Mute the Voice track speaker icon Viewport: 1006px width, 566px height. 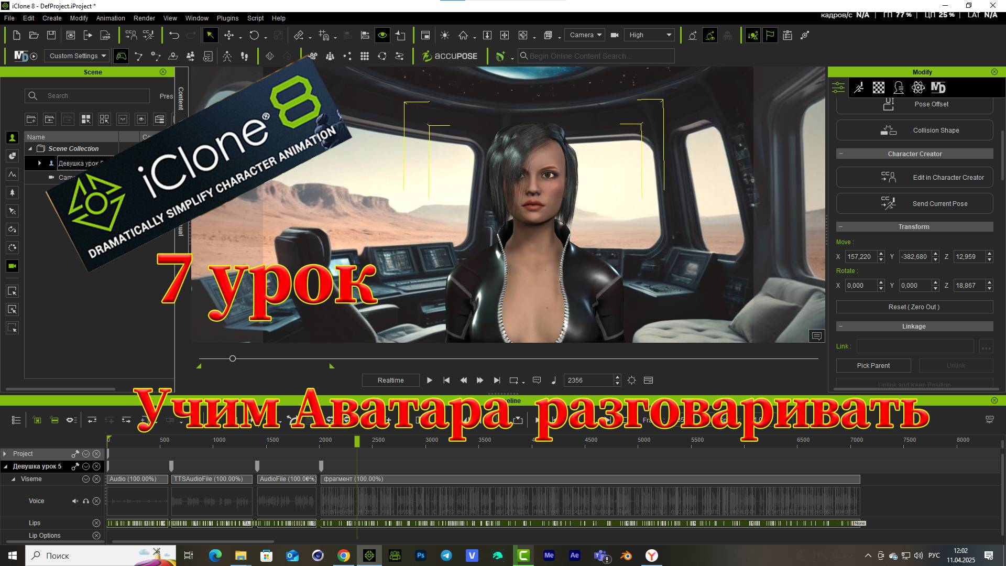[x=75, y=501]
